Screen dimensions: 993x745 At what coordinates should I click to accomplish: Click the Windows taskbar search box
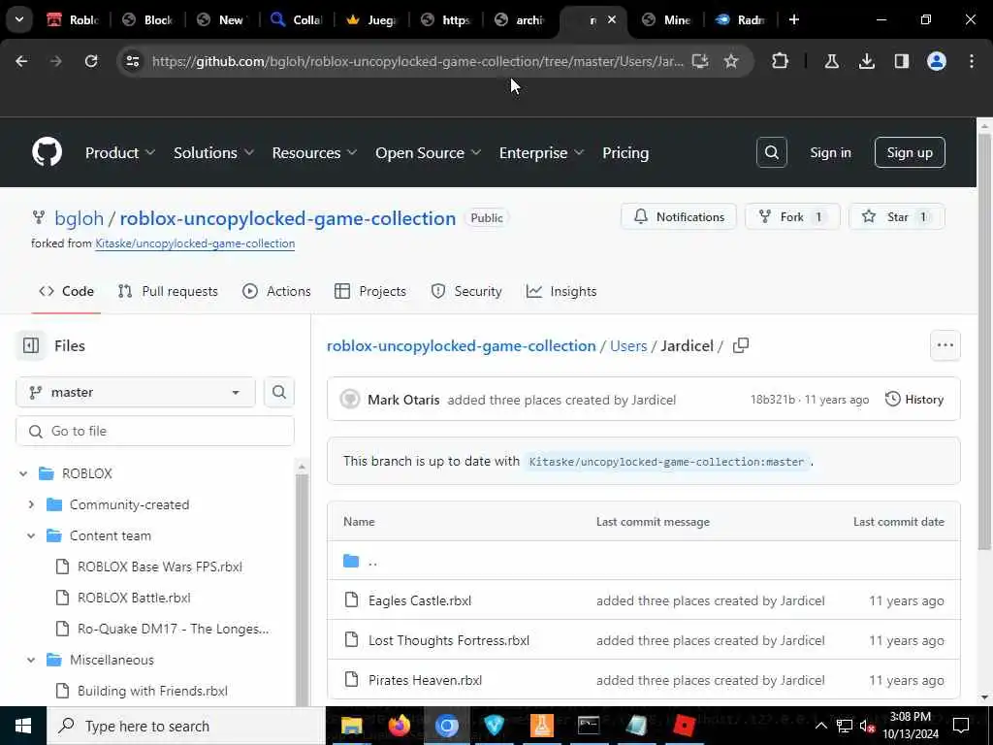tap(185, 726)
